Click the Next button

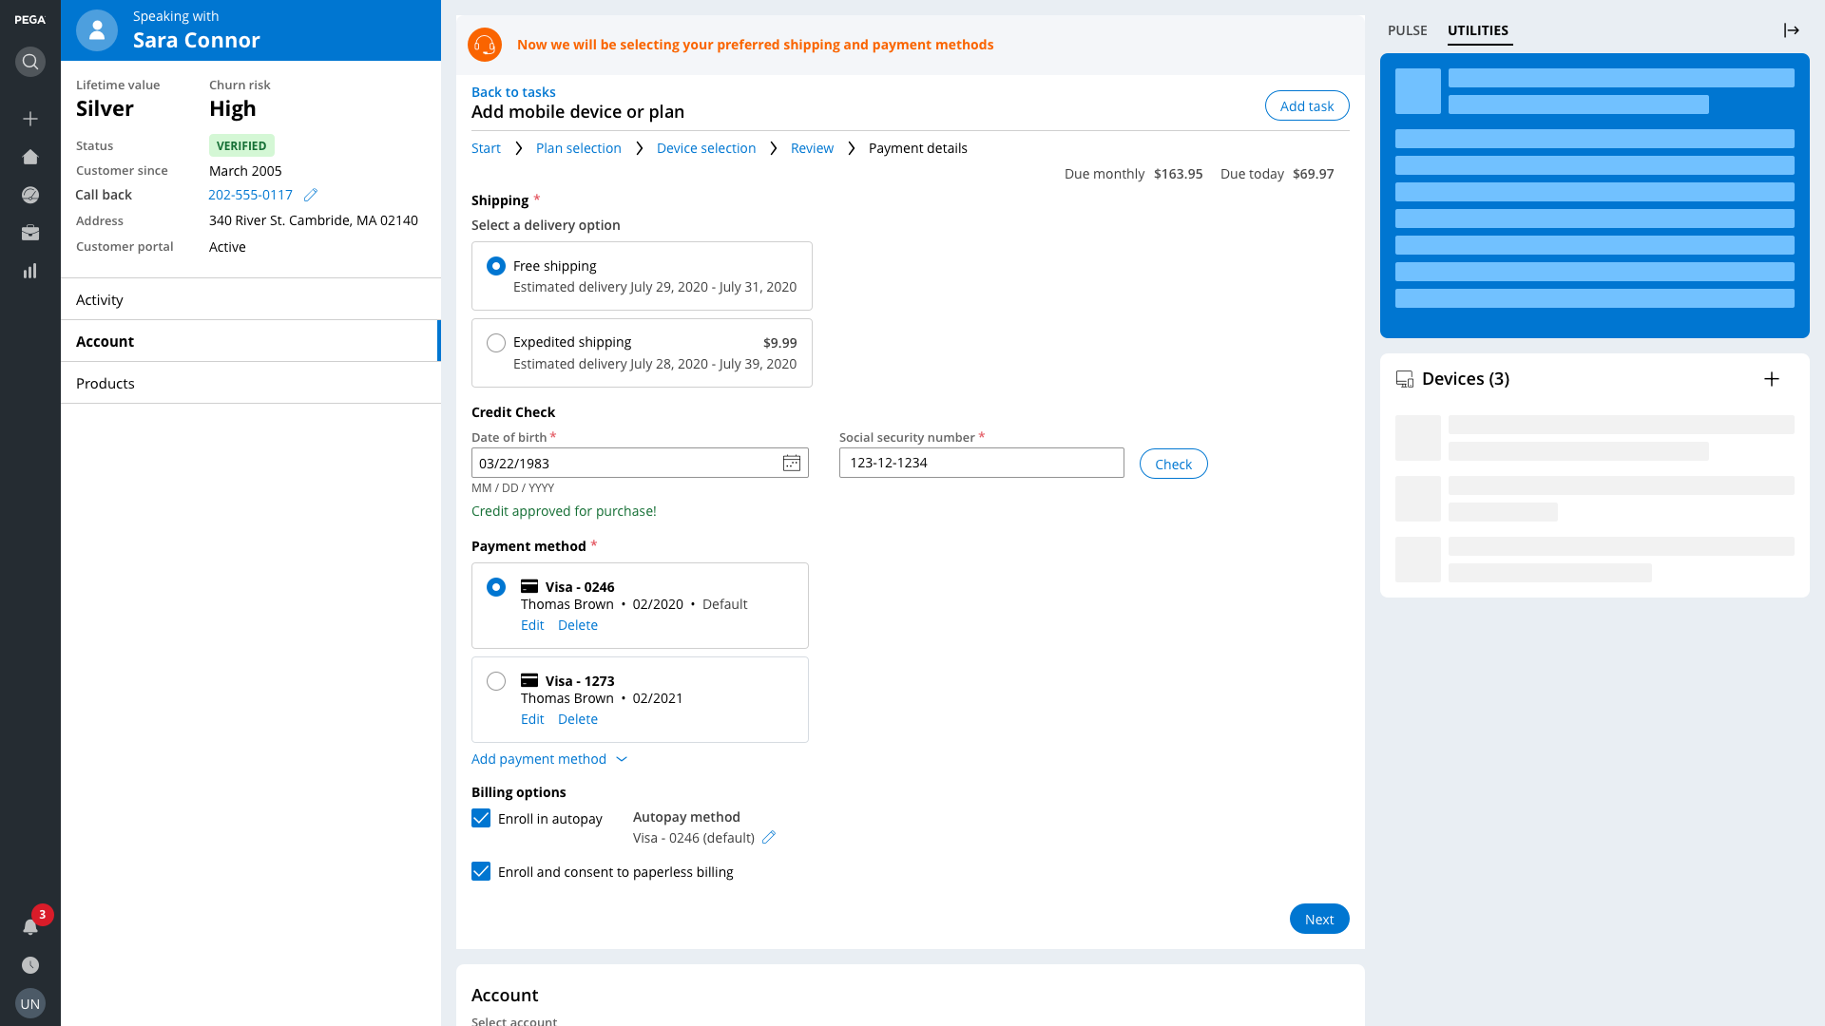coord(1318,919)
